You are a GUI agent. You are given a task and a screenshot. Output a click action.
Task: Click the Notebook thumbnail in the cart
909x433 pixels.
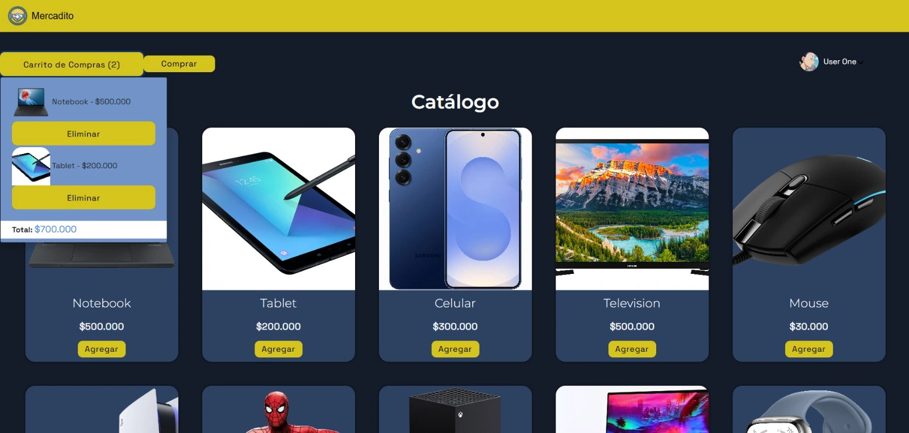click(31, 102)
